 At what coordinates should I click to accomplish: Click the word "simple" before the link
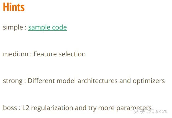13,27
